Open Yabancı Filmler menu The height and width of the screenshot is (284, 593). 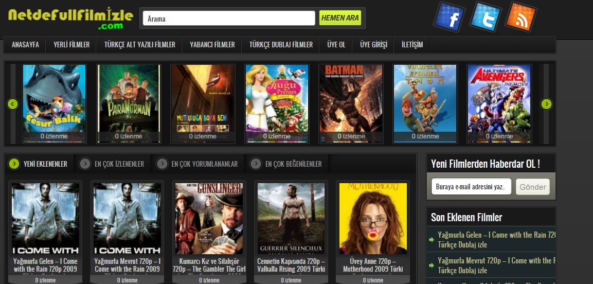click(212, 45)
